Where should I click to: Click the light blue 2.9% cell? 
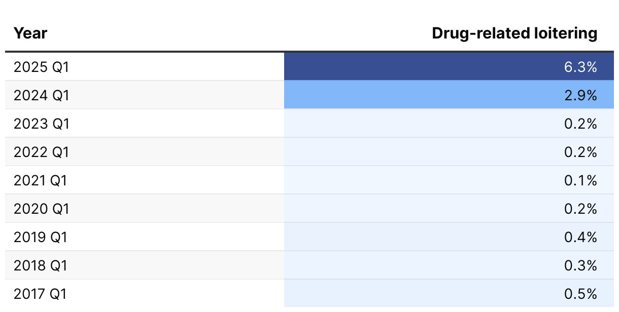[x=449, y=95]
